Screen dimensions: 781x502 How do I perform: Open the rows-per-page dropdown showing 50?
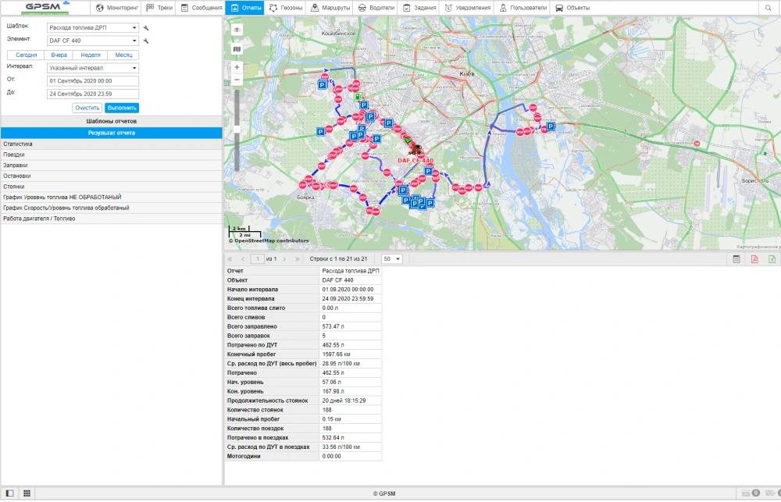pos(392,258)
